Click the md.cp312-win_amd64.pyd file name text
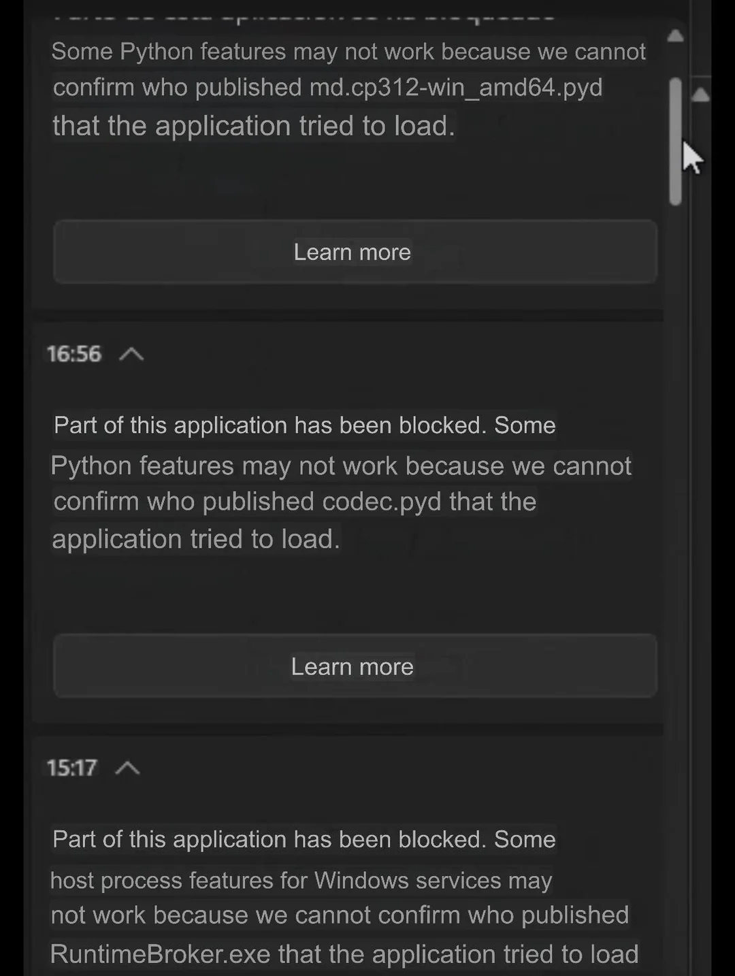 click(x=456, y=88)
